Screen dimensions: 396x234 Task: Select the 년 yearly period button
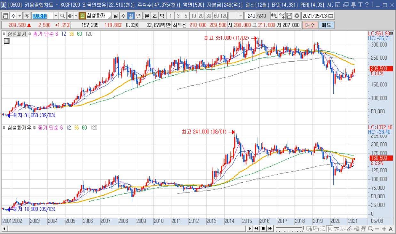point(138,16)
